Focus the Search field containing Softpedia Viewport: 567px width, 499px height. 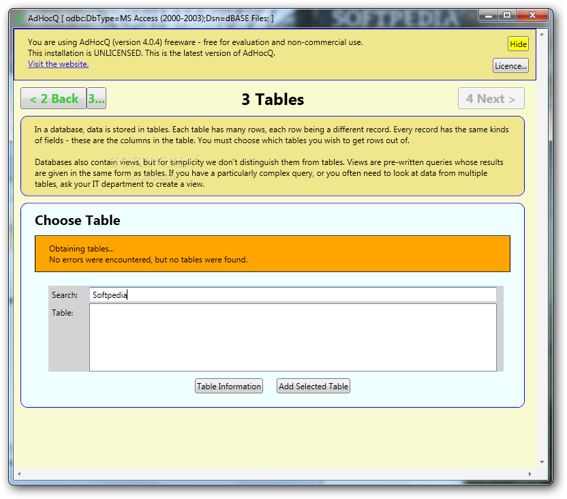pos(292,294)
